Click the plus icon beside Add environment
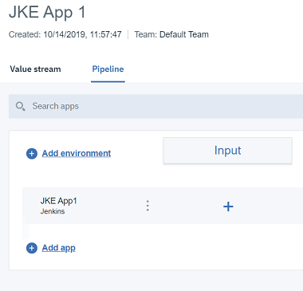This screenshot has width=303, height=291. (32, 154)
